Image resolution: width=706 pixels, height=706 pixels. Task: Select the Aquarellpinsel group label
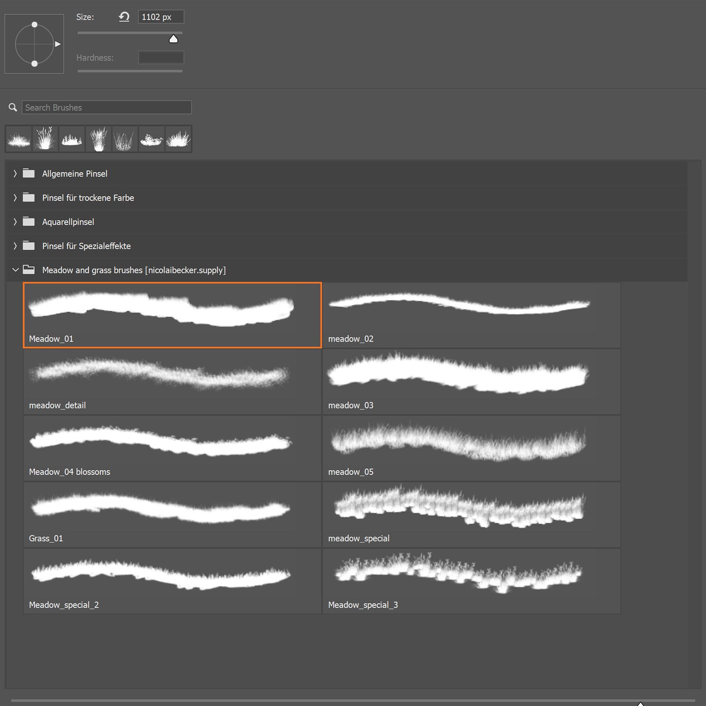[68, 222]
